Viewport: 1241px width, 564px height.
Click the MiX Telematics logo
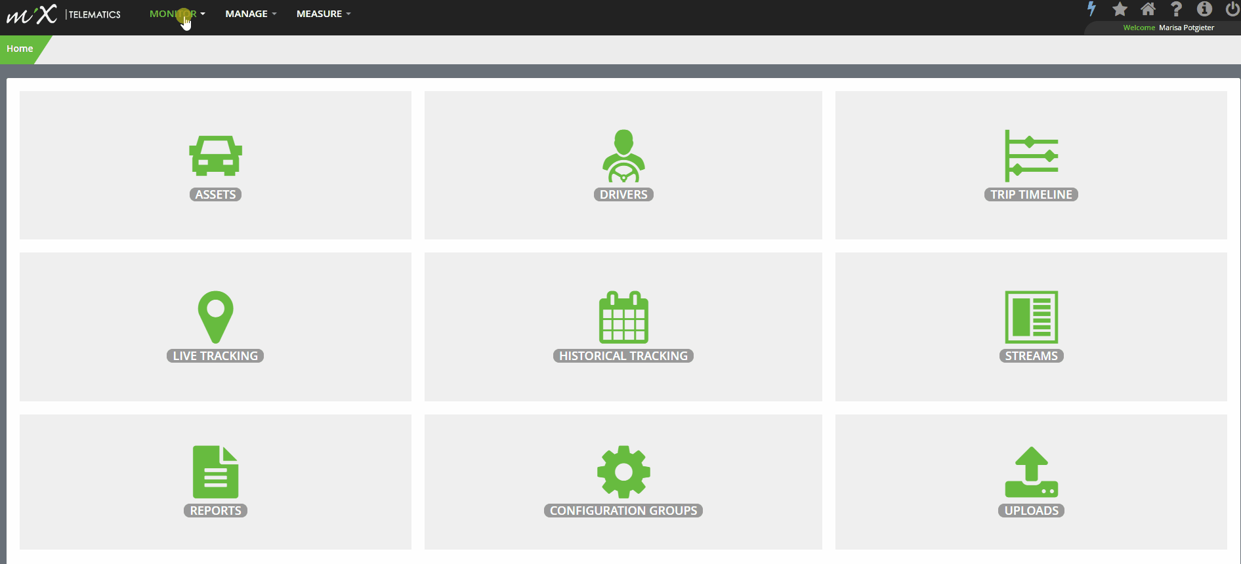pyautogui.click(x=64, y=14)
